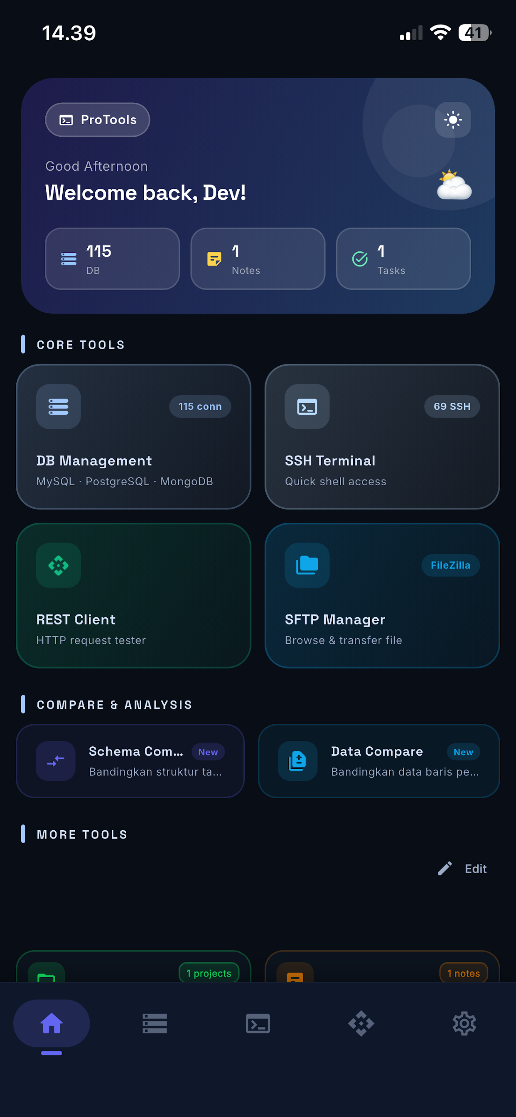Switch to the REST API tab in bottom bar
The image size is (516, 1117).
click(x=361, y=1024)
